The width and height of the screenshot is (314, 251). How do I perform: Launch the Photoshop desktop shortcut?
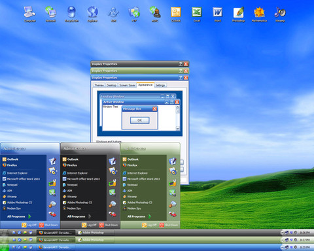pos(238,14)
